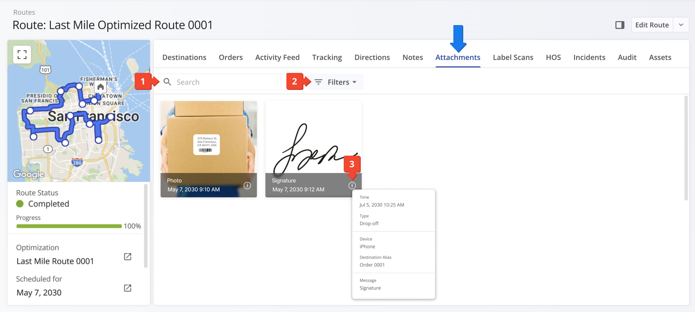Open the Filters dropdown
The image size is (695, 312).
pyautogui.click(x=335, y=82)
